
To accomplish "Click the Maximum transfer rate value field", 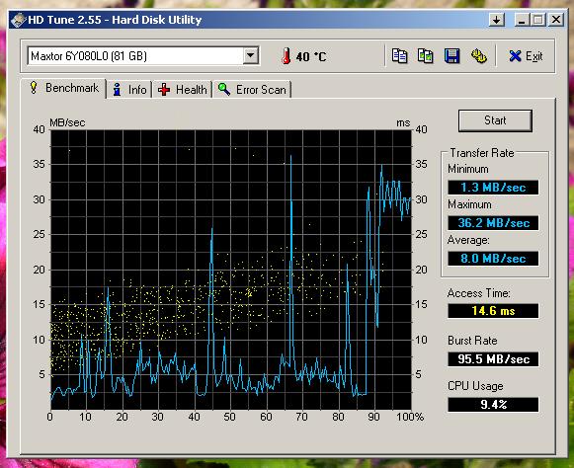I will tap(493, 223).
